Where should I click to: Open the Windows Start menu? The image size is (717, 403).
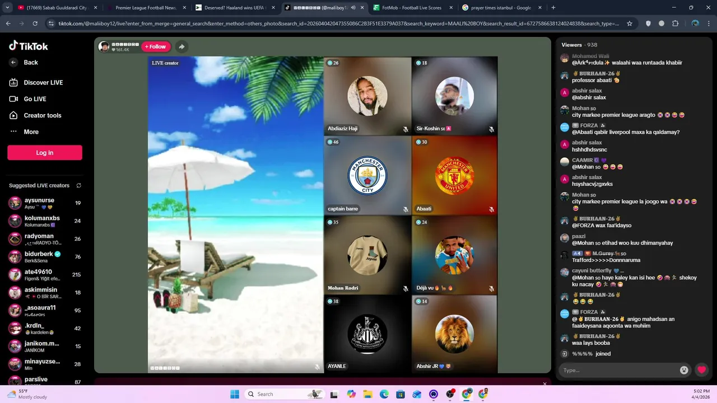235,394
